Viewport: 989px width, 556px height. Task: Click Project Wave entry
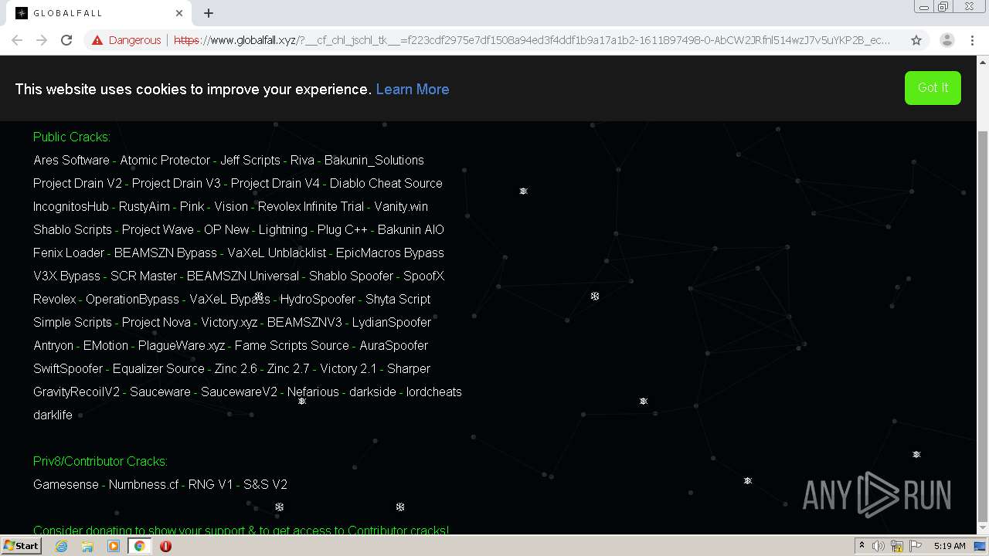(x=158, y=229)
